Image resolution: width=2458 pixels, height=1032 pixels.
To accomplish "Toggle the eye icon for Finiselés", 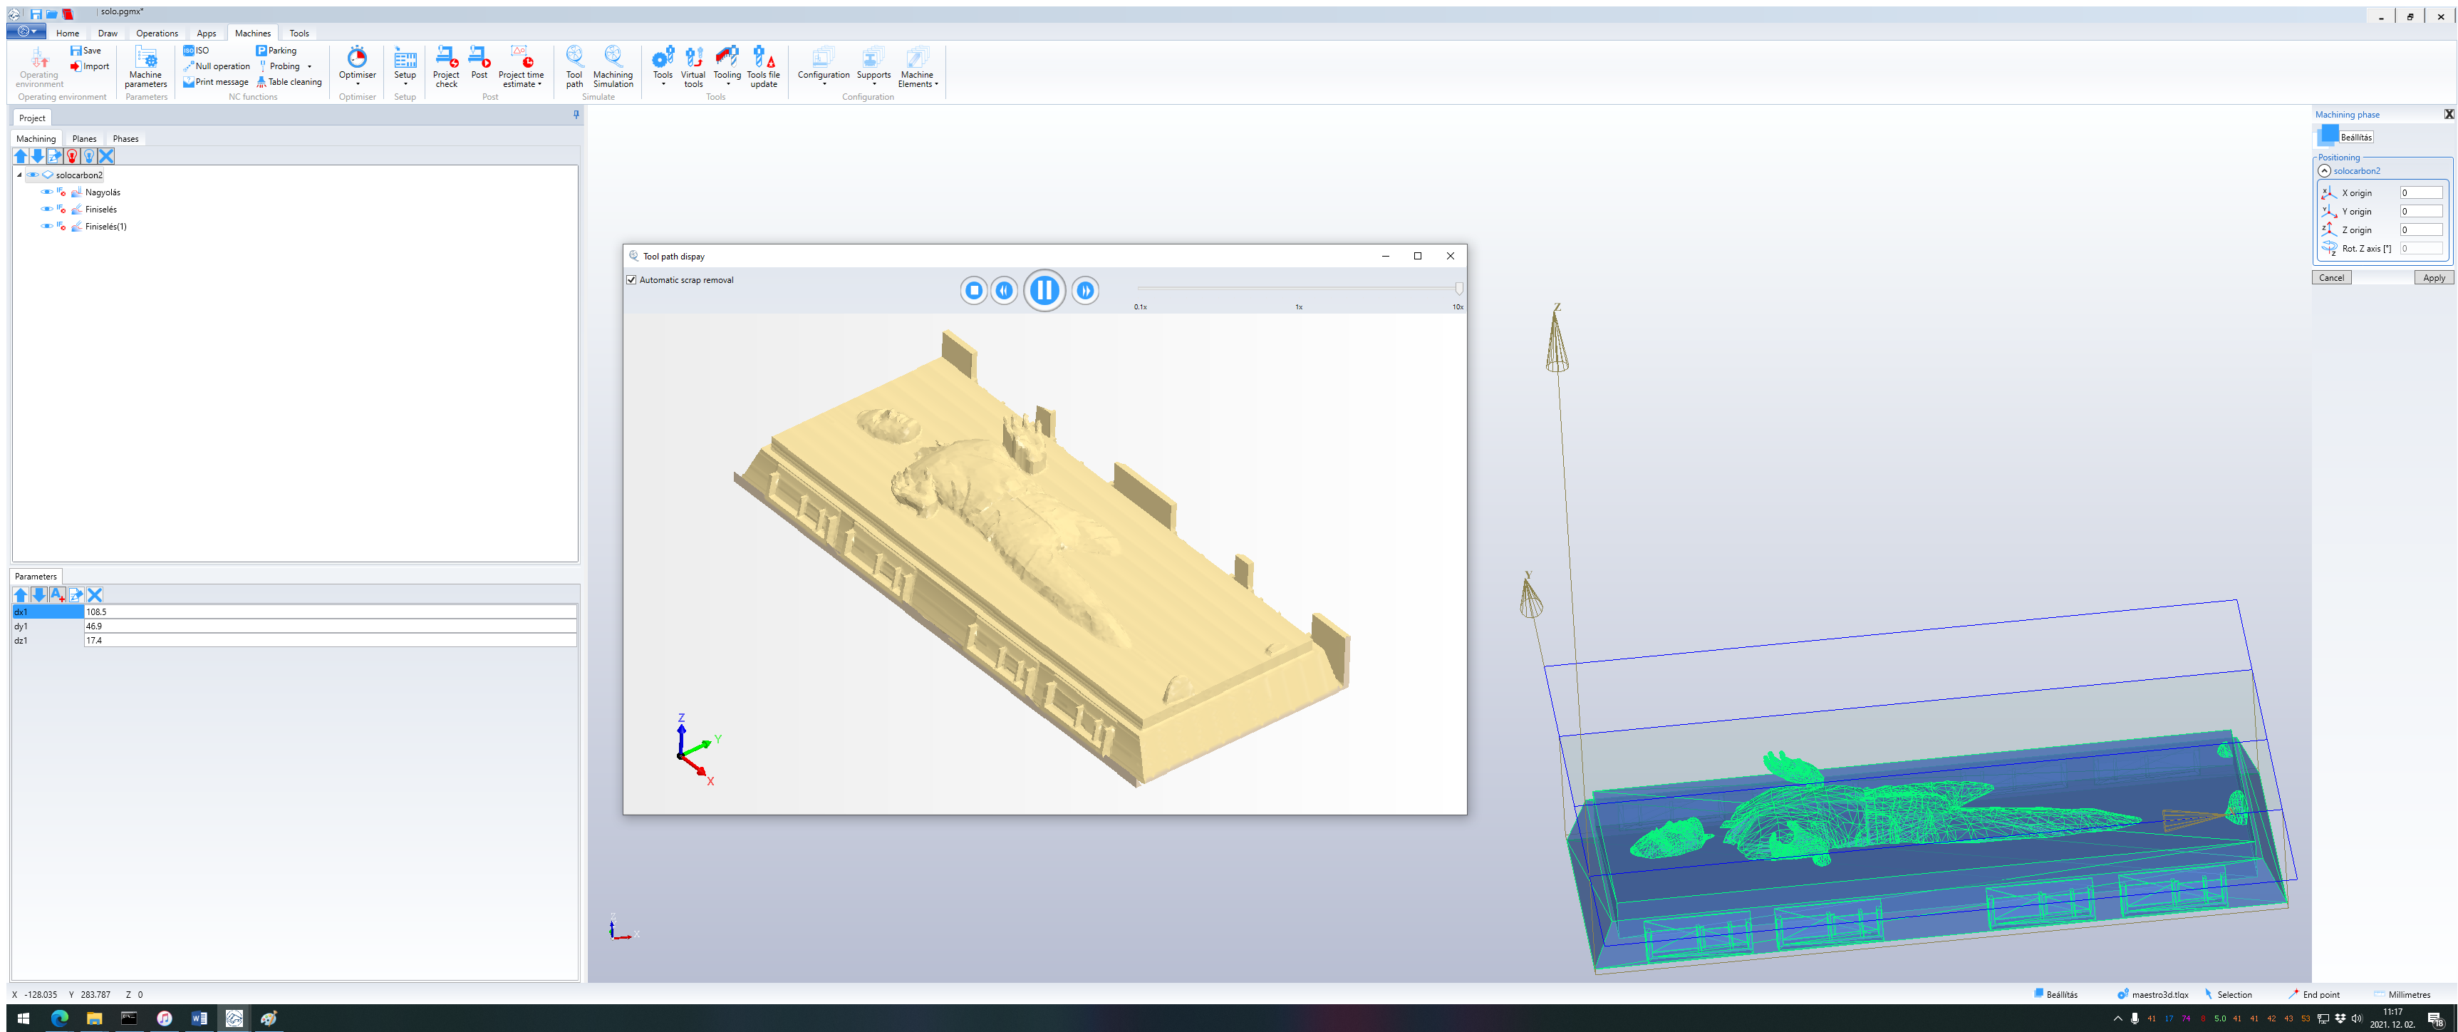I will click(47, 209).
